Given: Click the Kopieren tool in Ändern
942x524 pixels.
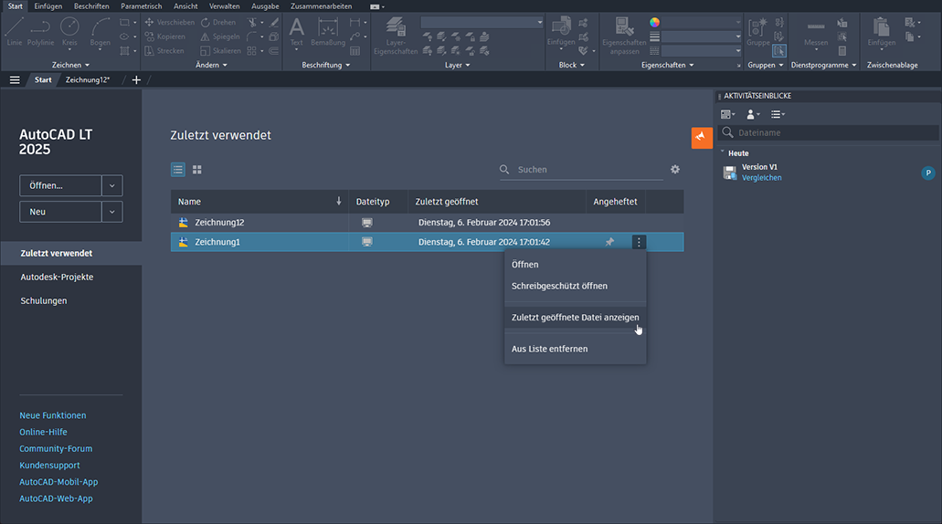Looking at the screenshot, I should point(164,37).
